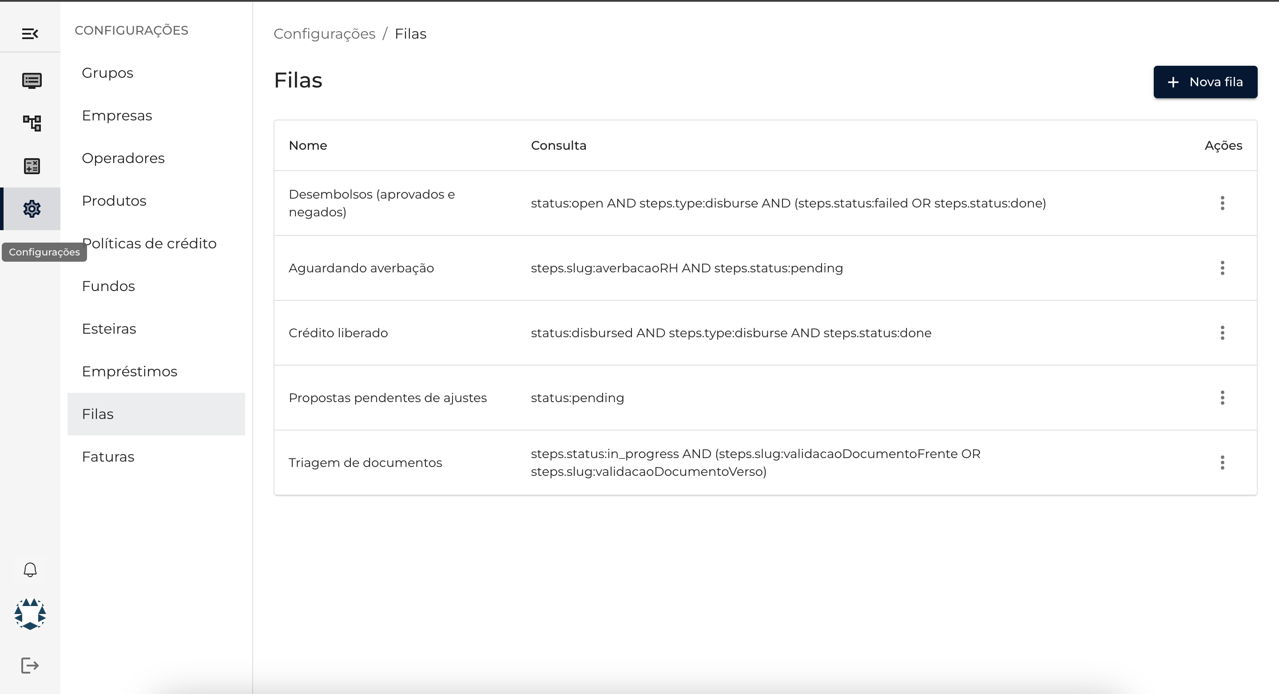Open the calculator icon in sidebar

point(32,166)
